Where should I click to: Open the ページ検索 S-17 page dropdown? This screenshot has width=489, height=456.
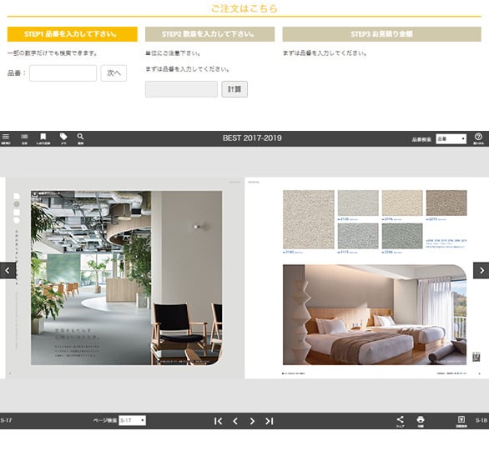point(132,420)
